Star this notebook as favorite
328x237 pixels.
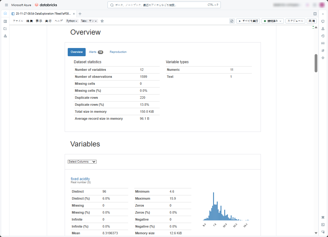tap(102, 21)
